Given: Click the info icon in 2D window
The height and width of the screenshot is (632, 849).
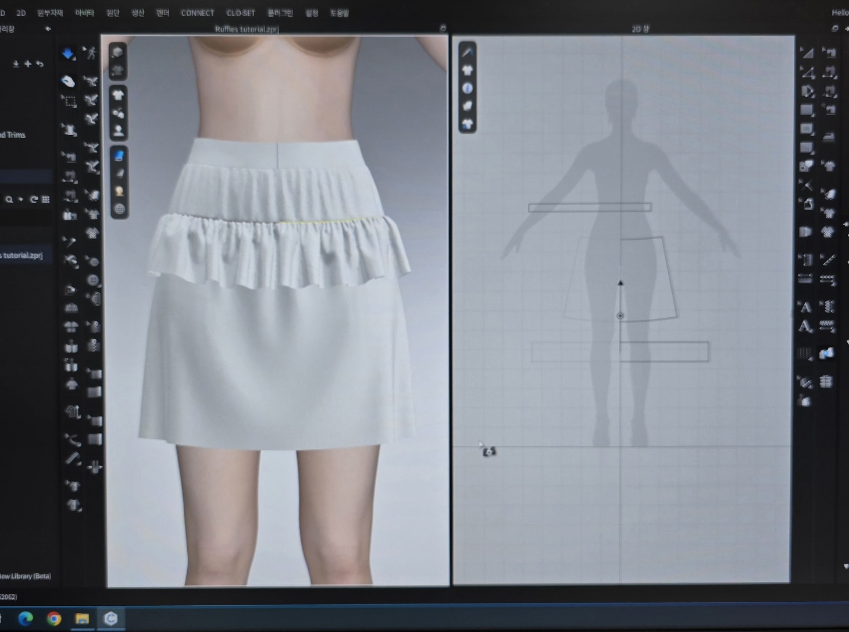Looking at the screenshot, I should (x=468, y=88).
